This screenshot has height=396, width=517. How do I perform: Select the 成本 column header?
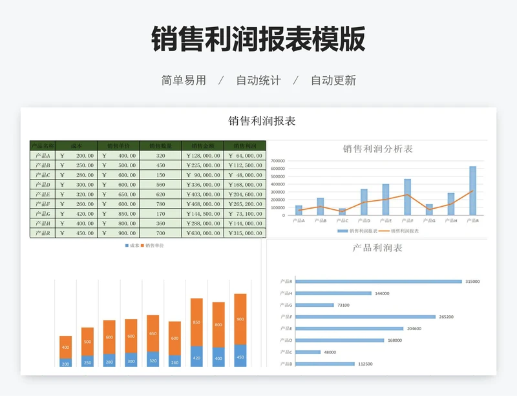pyautogui.click(x=76, y=146)
